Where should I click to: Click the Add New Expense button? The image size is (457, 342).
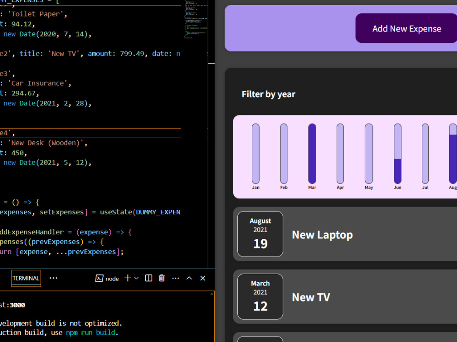(x=406, y=28)
